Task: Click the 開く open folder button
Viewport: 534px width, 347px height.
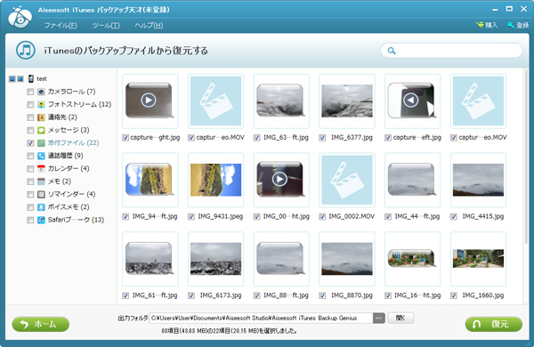Action: click(400, 318)
